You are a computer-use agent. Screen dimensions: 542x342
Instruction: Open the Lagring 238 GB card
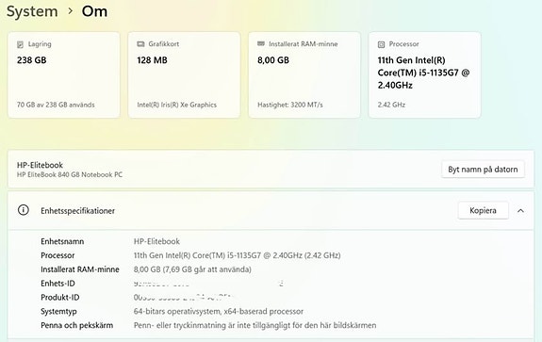pos(64,75)
